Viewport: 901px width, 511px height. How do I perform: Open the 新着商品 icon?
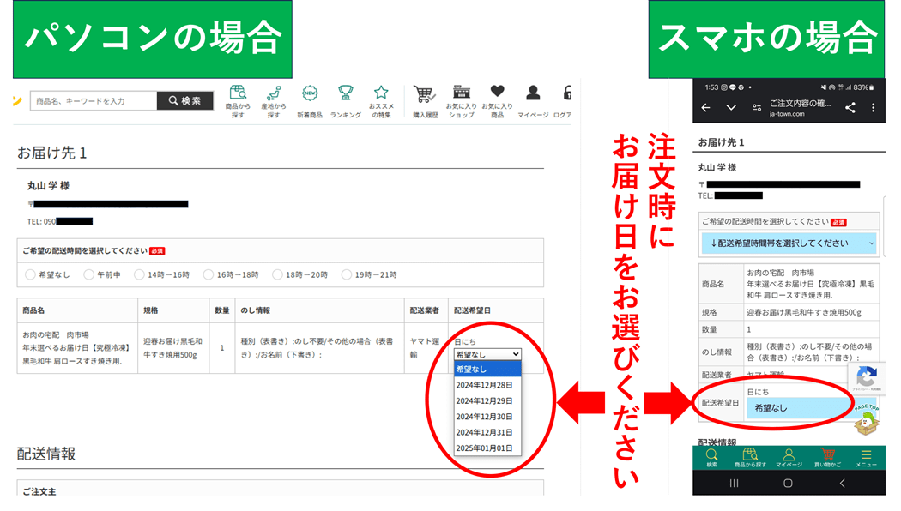point(310,94)
